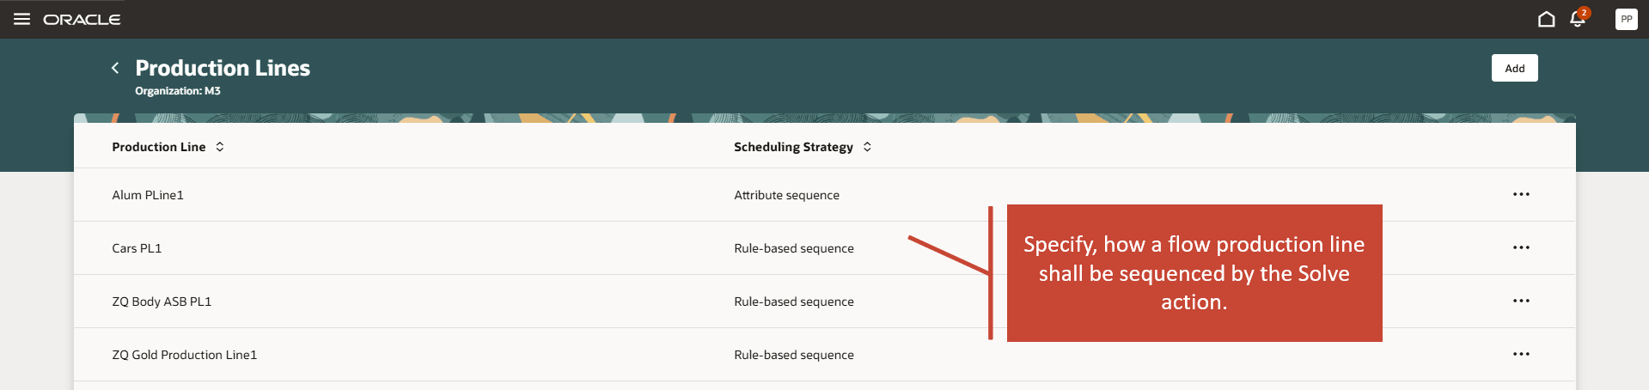Open the notifications bell
The height and width of the screenshot is (390, 1649).
[1577, 19]
